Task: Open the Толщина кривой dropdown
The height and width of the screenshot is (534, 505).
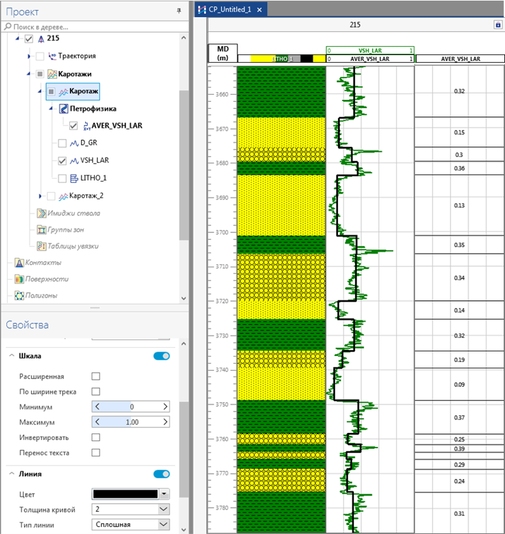Action: point(163,509)
